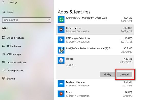This screenshot has width=154, height=100.
Task: Click the 39.7 MB Grammarly size
Action: click(128, 18)
